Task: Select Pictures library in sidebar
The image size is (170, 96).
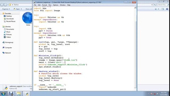Action: coord(9,34)
